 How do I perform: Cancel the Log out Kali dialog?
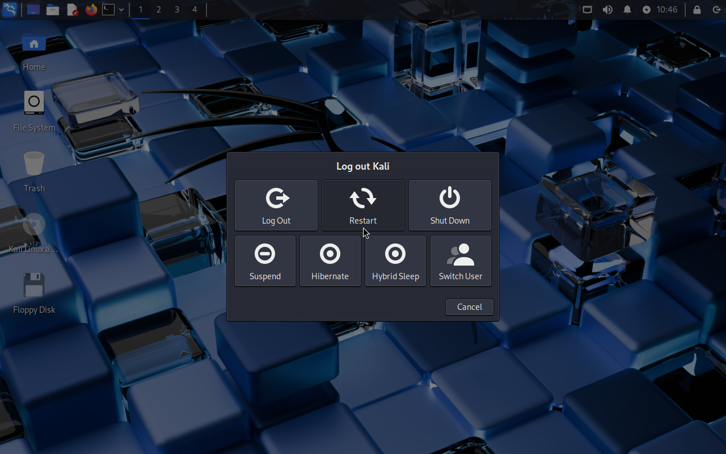coord(469,307)
